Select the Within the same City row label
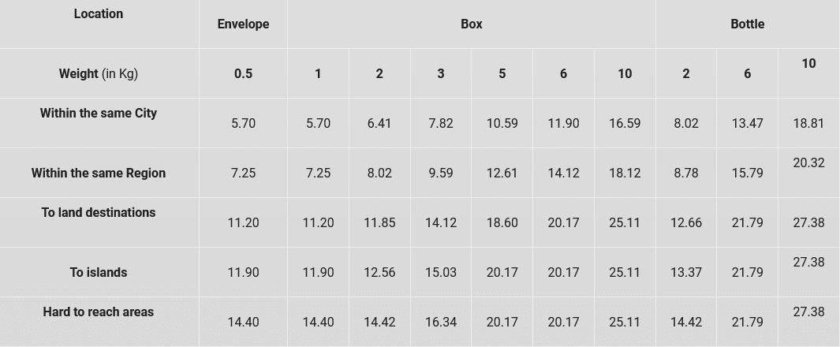 click(x=99, y=113)
